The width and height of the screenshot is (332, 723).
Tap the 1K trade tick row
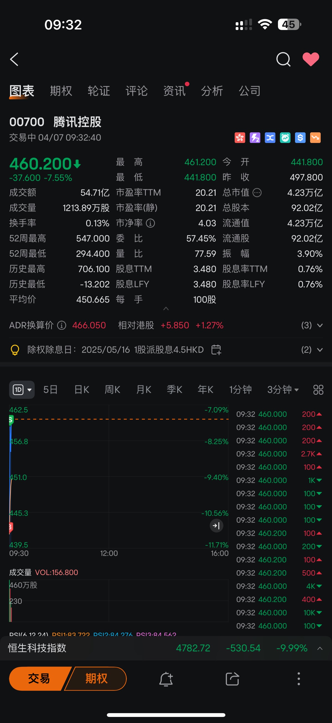click(x=279, y=480)
